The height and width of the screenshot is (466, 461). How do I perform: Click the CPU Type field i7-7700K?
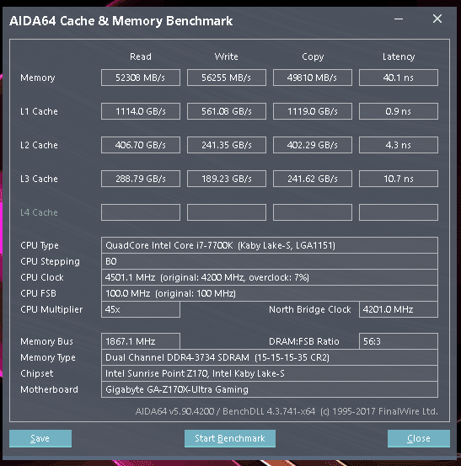[x=270, y=245]
